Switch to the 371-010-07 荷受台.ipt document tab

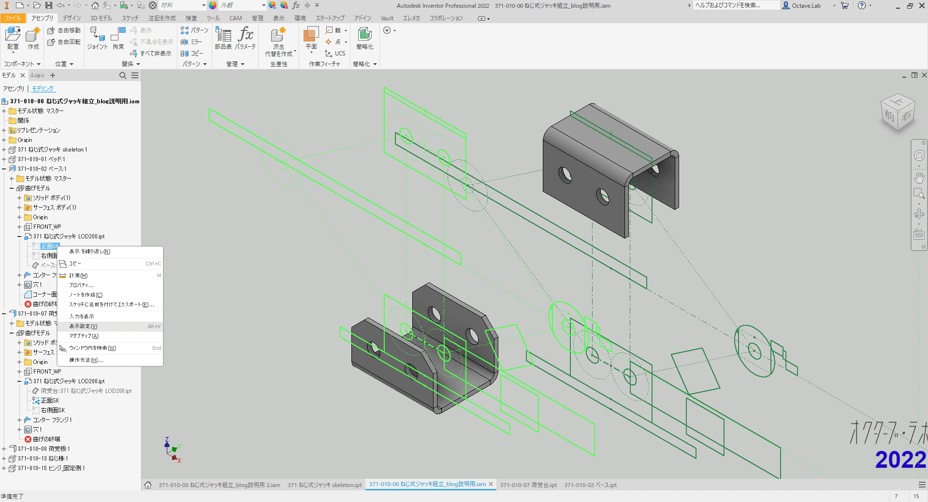528,485
